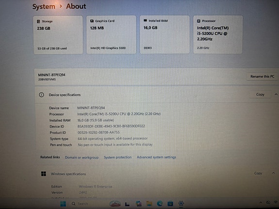This screenshot has height=209, width=279.
Task: Click the Installed RAM '16,0 GB (15,9 GB usable)' value
Action: click(96, 120)
